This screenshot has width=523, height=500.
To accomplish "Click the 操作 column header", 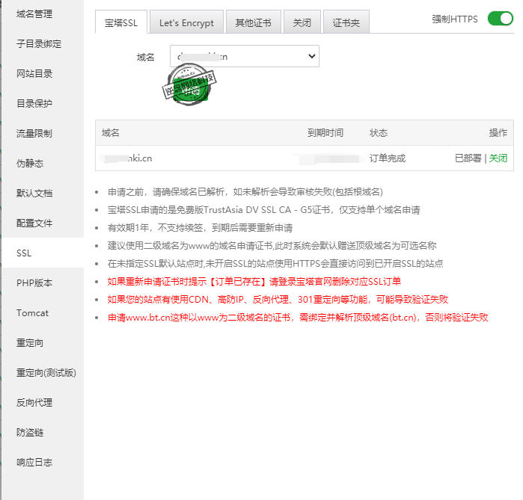I will (x=498, y=133).
